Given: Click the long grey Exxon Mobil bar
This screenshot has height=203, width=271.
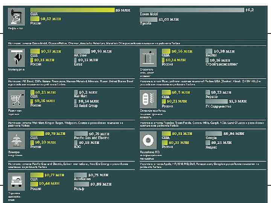Looking at the screenshot, I should 192,10.
